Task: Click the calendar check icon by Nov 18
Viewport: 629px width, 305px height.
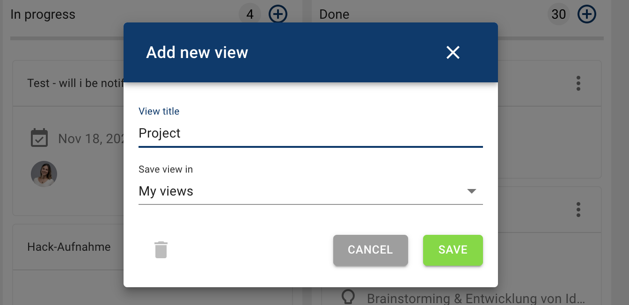Action: point(39,138)
